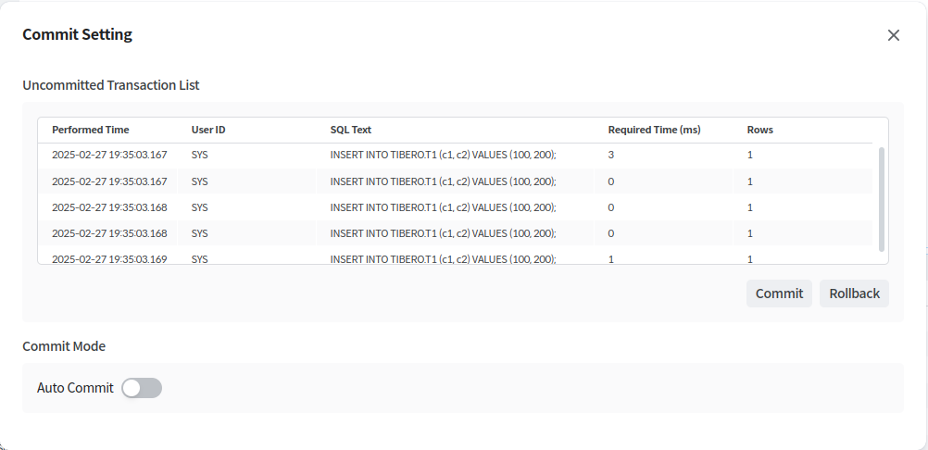Click the transaction list vertical scrollbar
928x450 pixels.
(x=882, y=199)
